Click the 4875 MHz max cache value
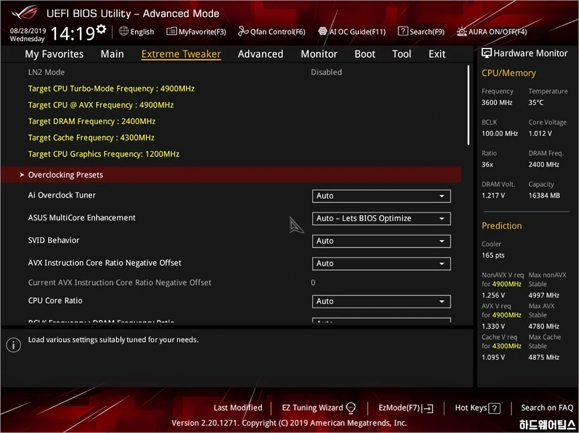579x433 pixels. pos(543,357)
